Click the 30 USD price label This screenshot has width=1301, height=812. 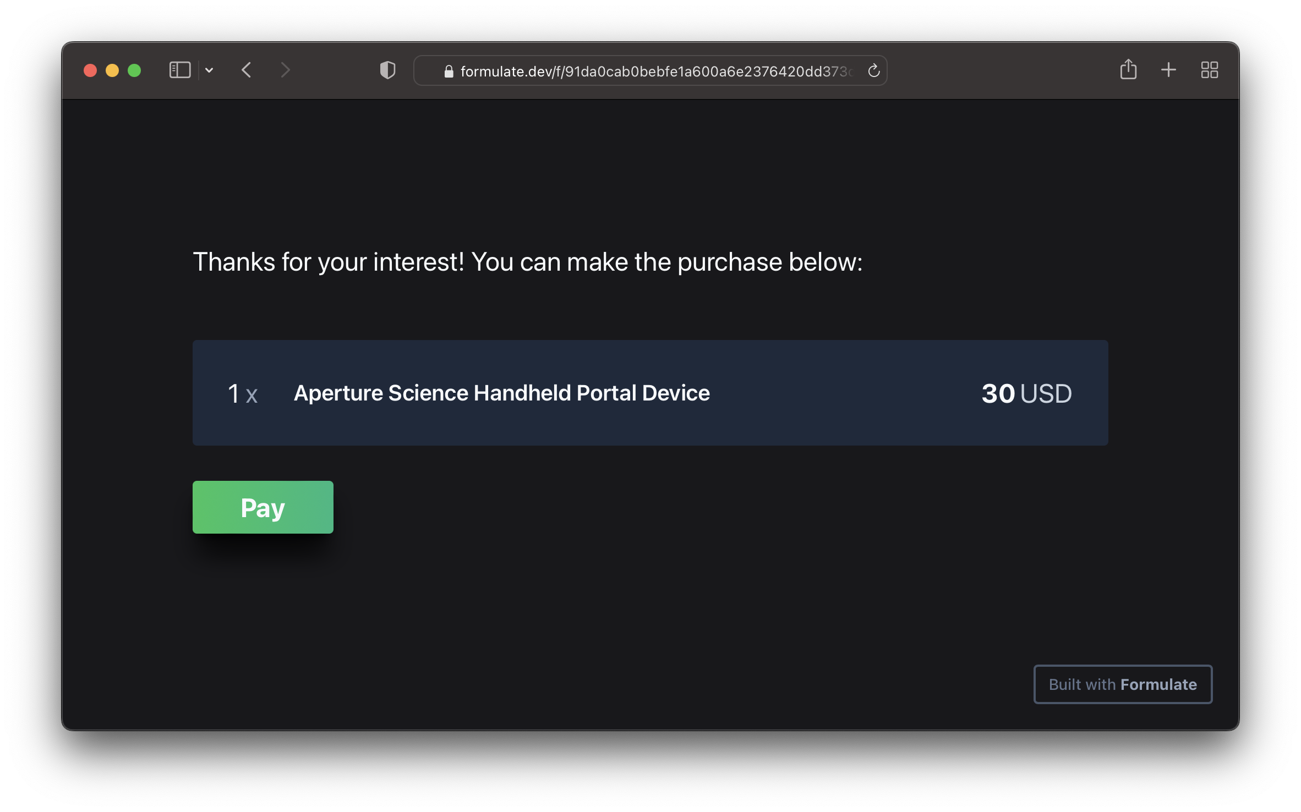tap(1026, 394)
